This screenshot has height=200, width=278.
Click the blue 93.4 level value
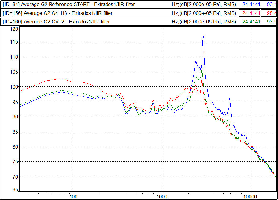click(269, 4)
